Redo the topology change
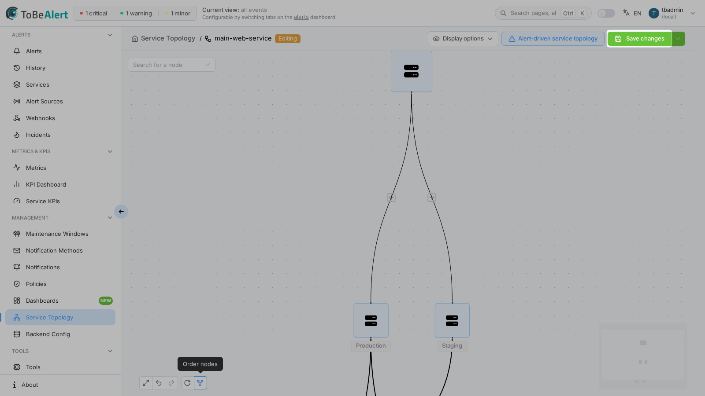This screenshot has height=396, width=705. pyautogui.click(x=171, y=383)
